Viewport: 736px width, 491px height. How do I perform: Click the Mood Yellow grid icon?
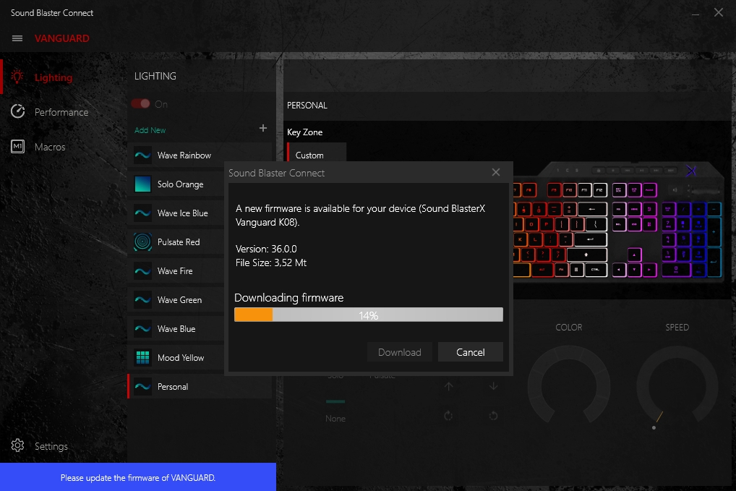click(142, 358)
